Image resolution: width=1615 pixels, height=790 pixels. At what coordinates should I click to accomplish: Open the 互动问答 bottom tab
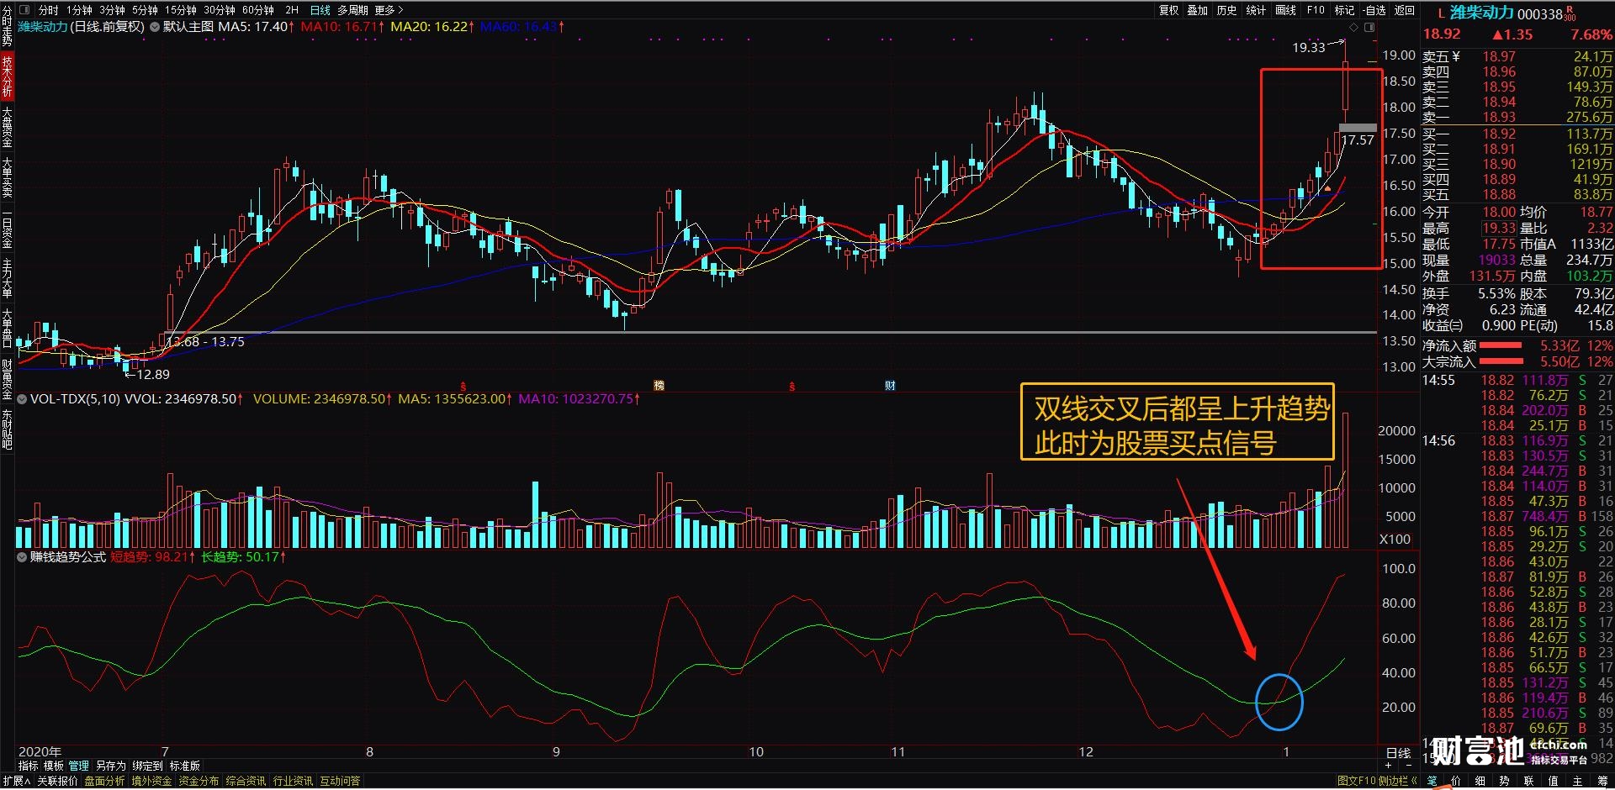point(340,781)
